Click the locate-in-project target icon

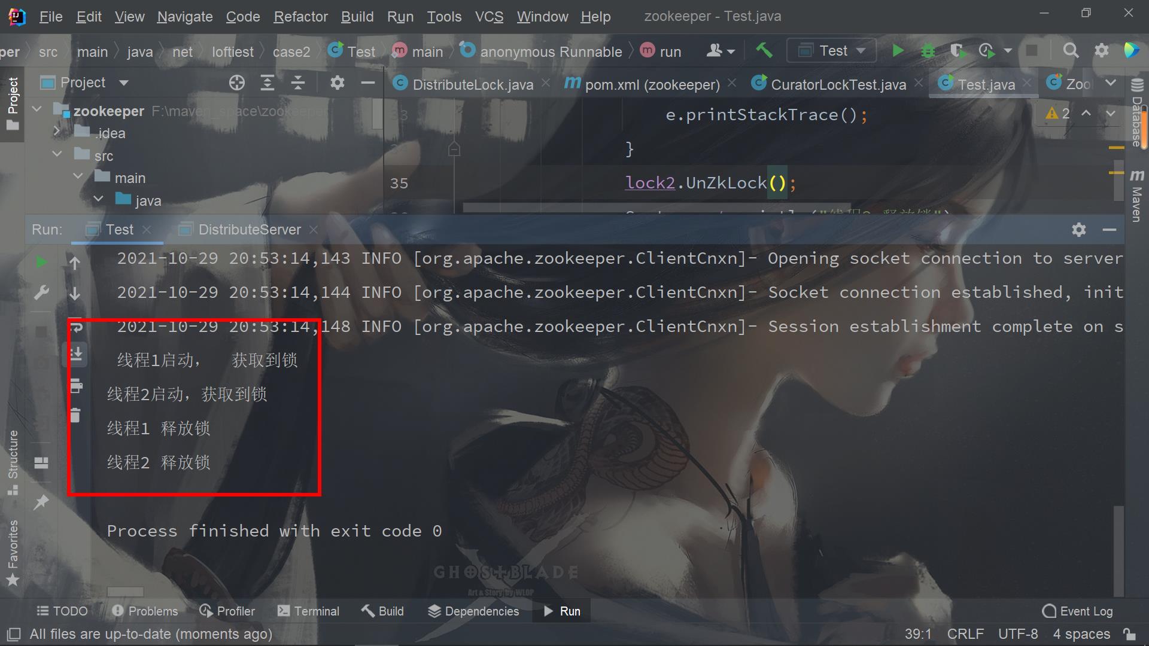coord(237,83)
